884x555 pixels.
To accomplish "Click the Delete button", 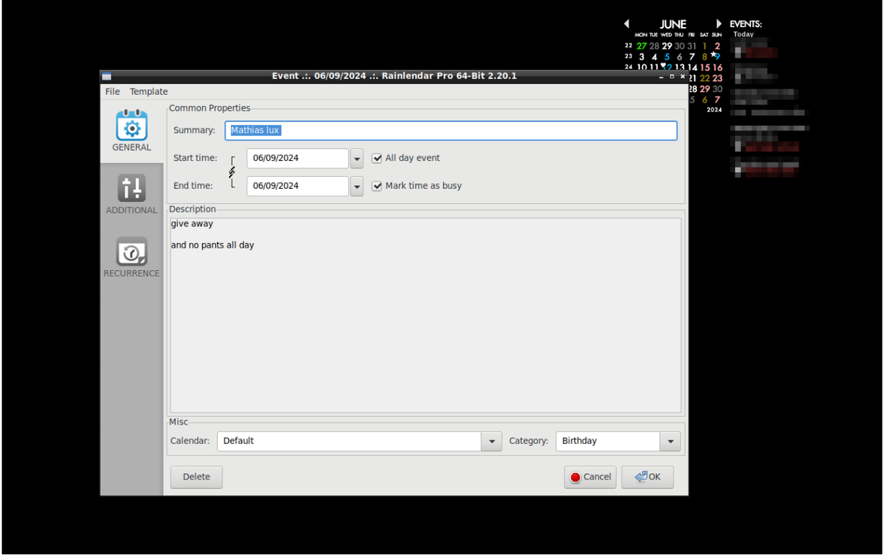I will [x=196, y=477].
